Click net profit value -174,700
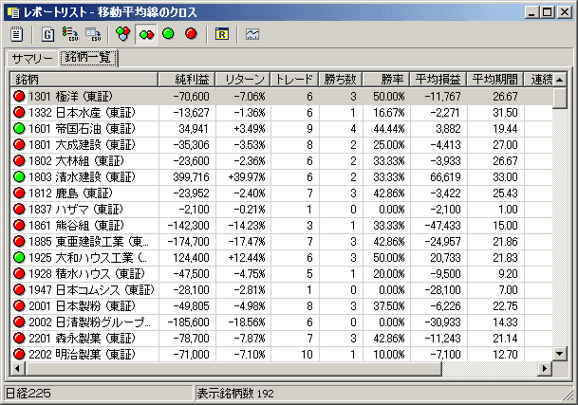The height and width of the screenshot is (405, 578). click(x=188, y=242)
